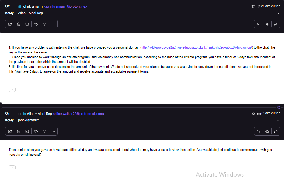The height and width of the screenshot is (179, 284).
Task: Trash the 28 Oct message from johnkramerrrr
Action: click(19, 24)
